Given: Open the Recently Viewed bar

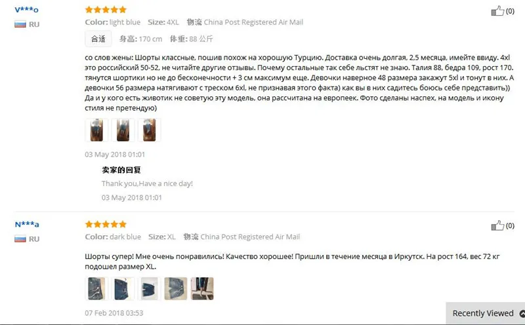Looking at the screenshot, I should [x=485, y=313].
